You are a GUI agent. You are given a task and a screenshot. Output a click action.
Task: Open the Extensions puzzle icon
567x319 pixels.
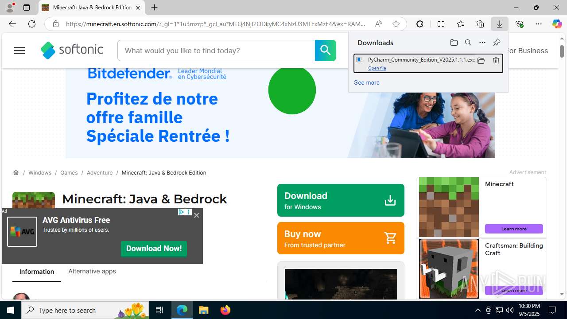pos(419,24)
